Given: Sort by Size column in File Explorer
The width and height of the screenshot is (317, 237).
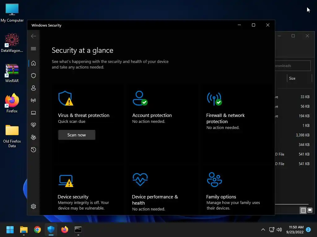Looking at the screenshot, I should click(x=299, y=78).
